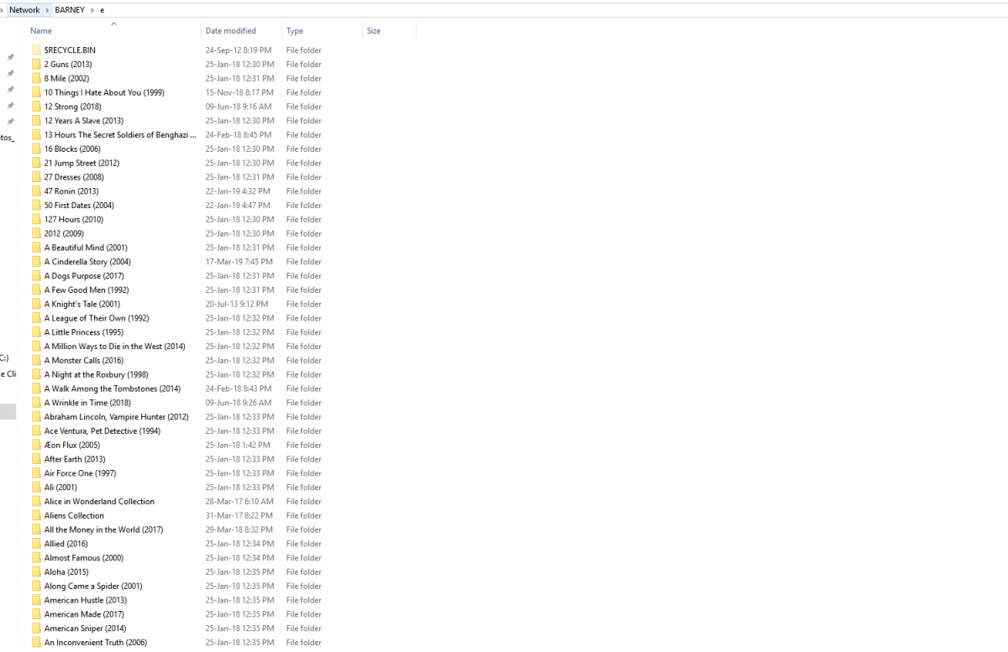
Task: Click the 27 Dresses (2008) folder icon
Action: pyautogui.click(x=36, y=177)
